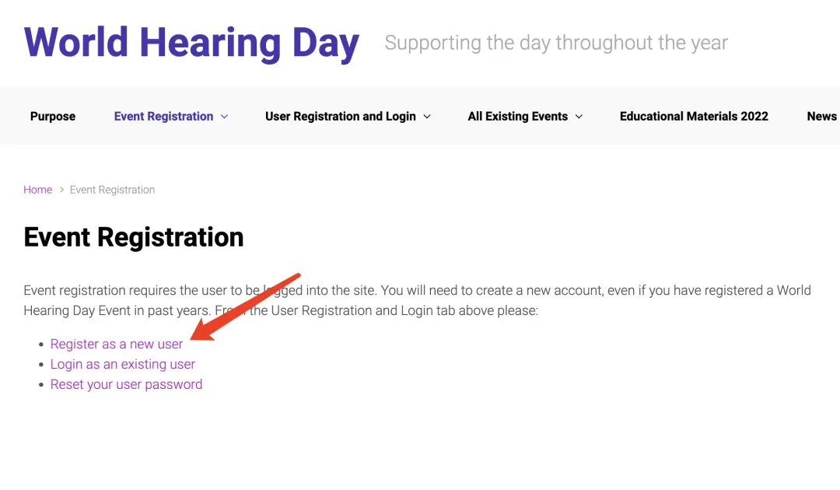Open the Login as an existing user link
This screenshot has width=840, height=490.
(x=123, y=364)
